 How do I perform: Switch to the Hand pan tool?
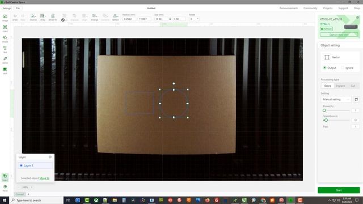coord(5,188)
